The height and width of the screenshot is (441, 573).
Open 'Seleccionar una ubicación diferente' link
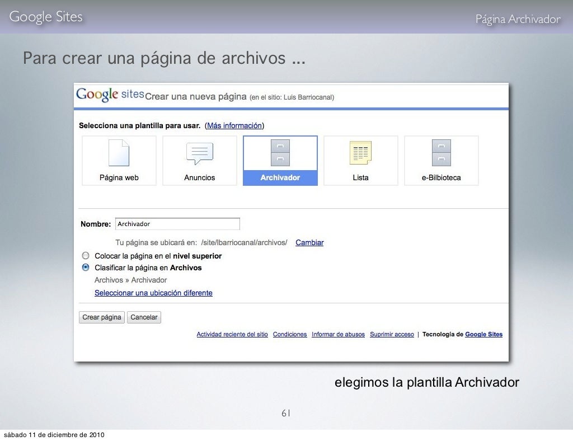(153, 293)
